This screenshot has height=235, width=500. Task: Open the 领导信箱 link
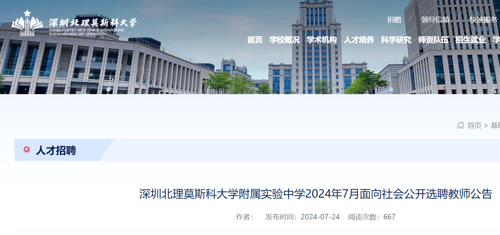pos(435,20)
